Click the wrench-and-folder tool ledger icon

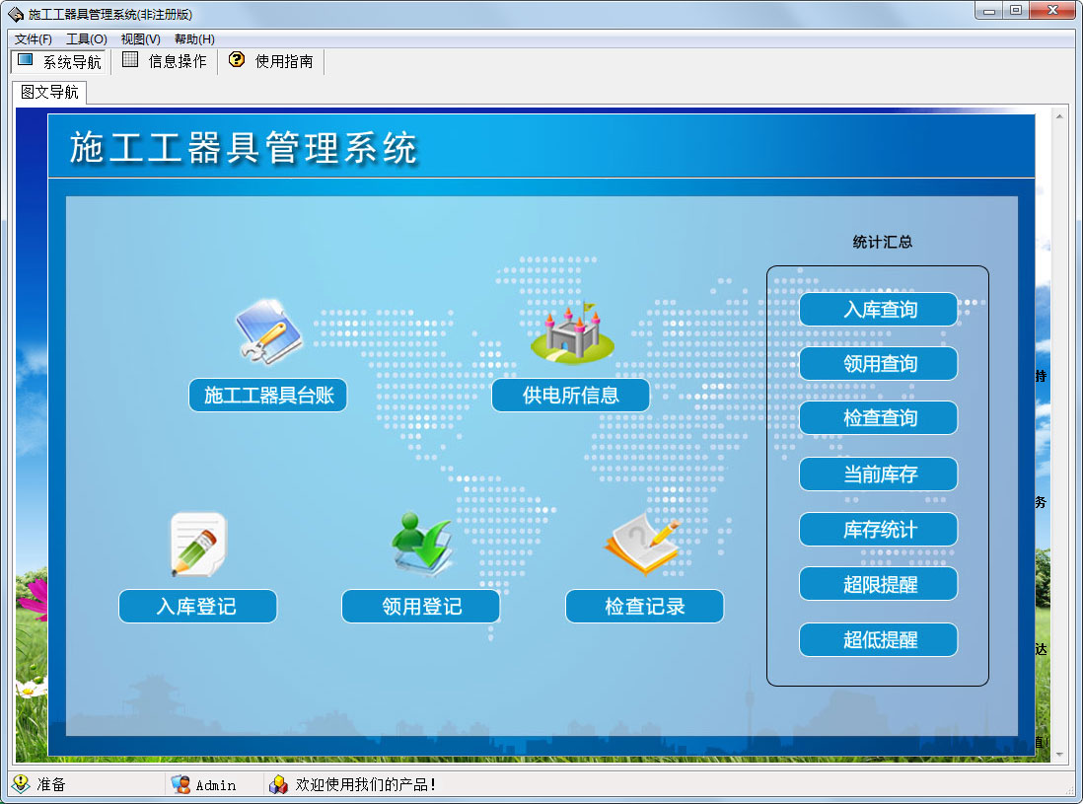268,330
